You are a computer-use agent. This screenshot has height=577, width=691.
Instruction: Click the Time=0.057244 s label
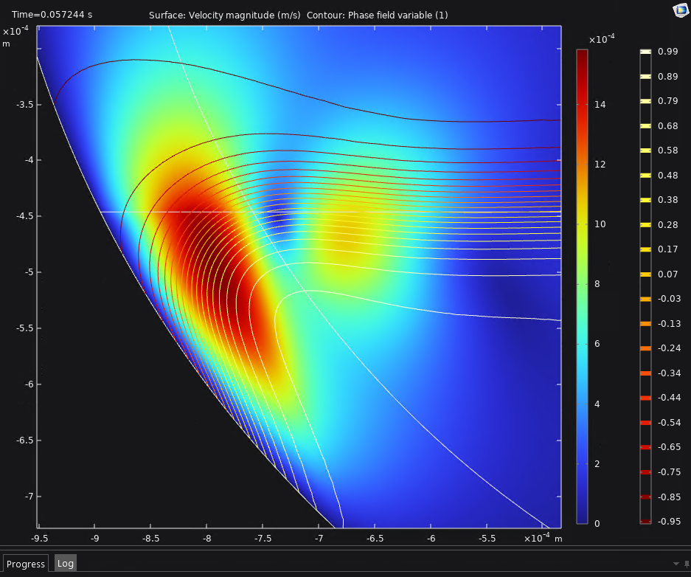pyautogui.click(x=52, y=15)
